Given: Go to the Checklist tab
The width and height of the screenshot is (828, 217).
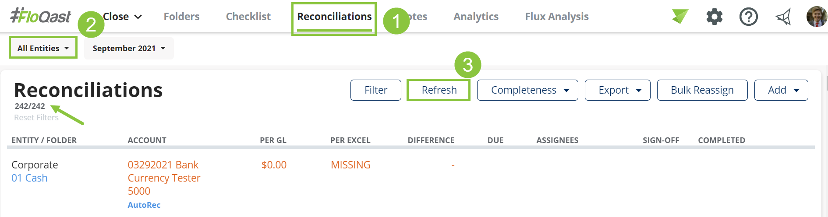Looking at the screenshot, I should (248, 17).
